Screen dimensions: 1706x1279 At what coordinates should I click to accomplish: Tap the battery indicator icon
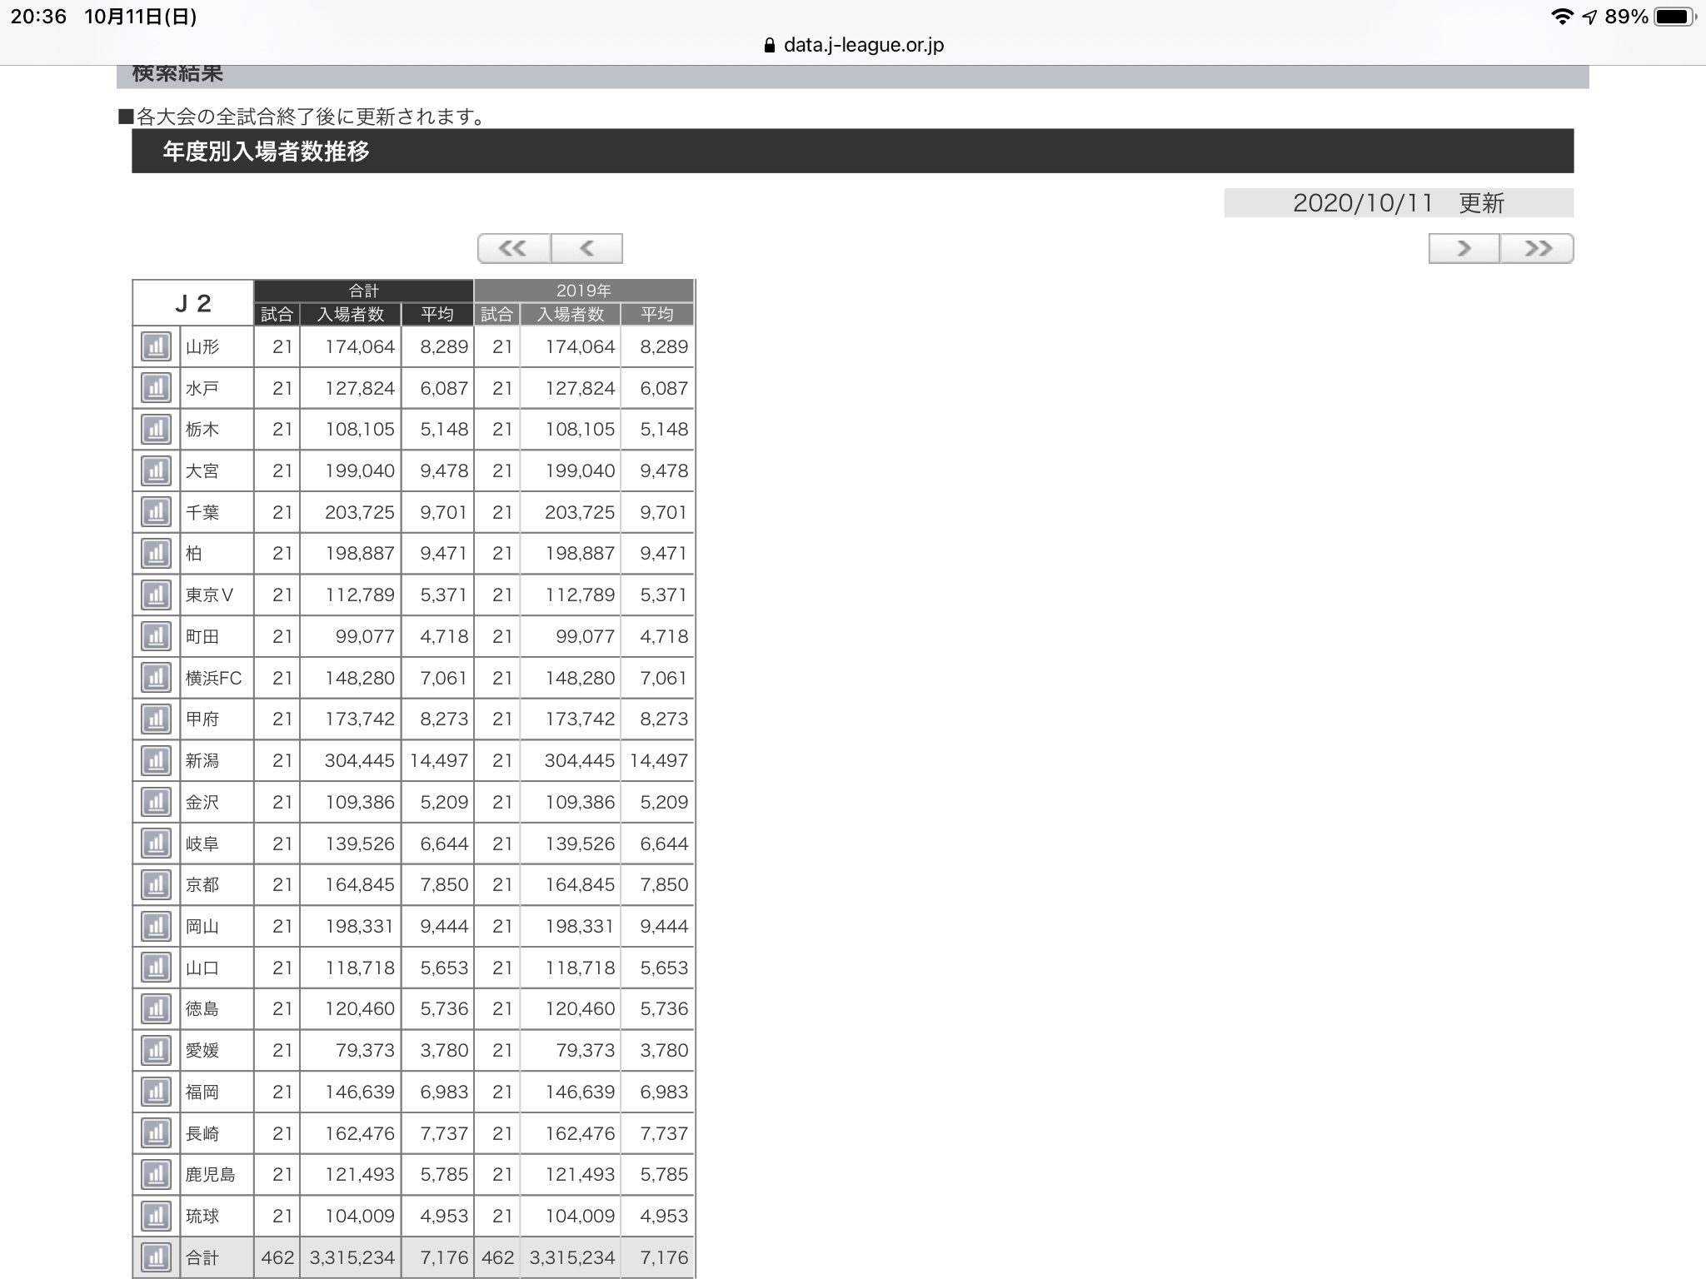click(x=1676, y=17)
